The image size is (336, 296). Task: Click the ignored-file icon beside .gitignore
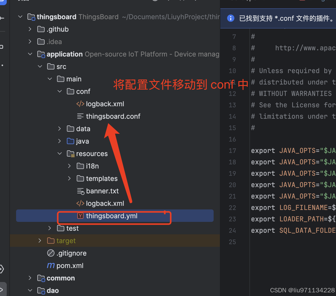pos(51,253)
